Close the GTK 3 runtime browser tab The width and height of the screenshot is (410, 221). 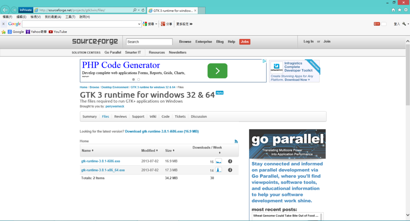pos(195,10)
